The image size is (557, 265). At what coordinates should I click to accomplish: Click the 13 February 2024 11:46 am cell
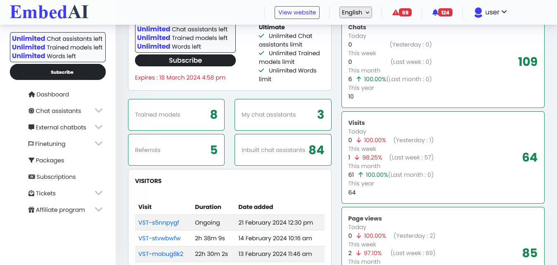pyautogui.click(x=275, y=254)
